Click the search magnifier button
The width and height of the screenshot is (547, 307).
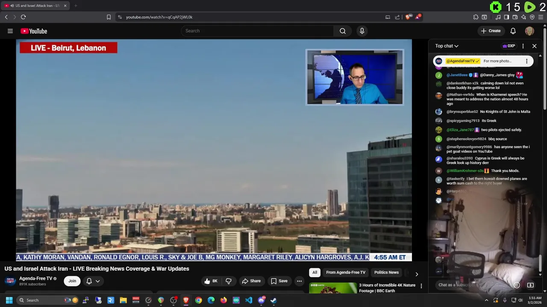coord(343,31)
